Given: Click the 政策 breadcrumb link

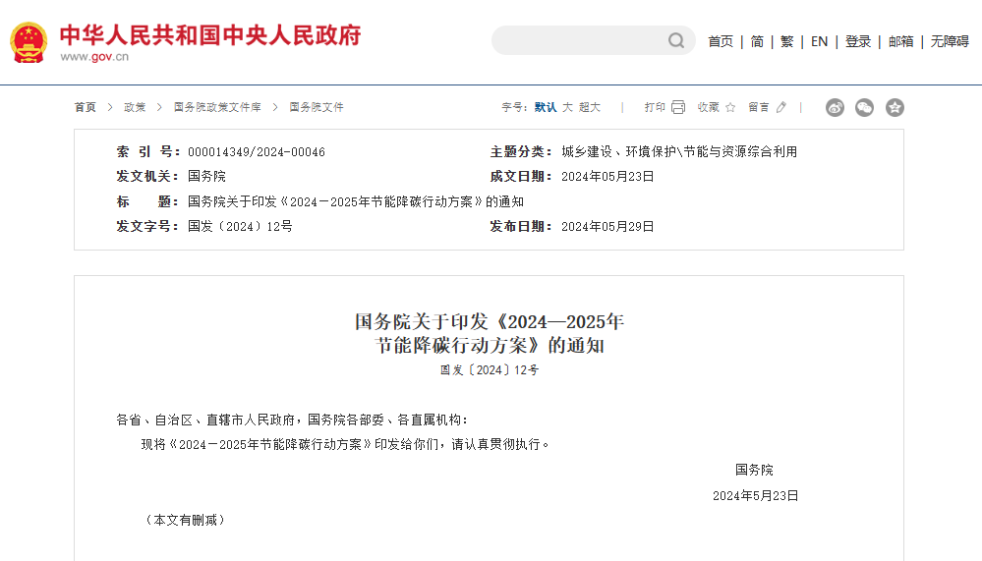Looking at the screenshot, I should (x=135, y=107).
